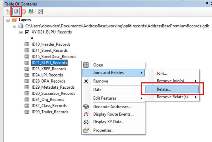Screen dimensions: 212x142
Task: Open Properties... from context menu
Action: (113, 130)
